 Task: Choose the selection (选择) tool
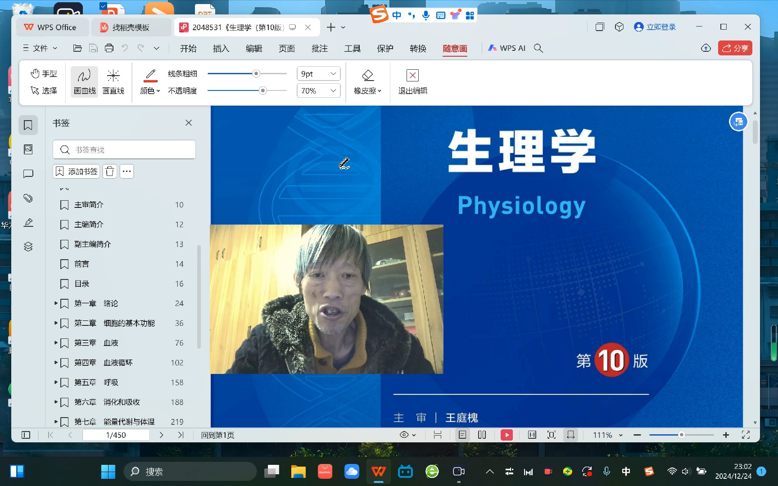tap(44, 90)
